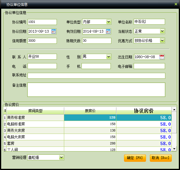This screenshot has width=180, height=170.
Task: Open calendar picker for 有效日期
Action: [x=108, y=31]
